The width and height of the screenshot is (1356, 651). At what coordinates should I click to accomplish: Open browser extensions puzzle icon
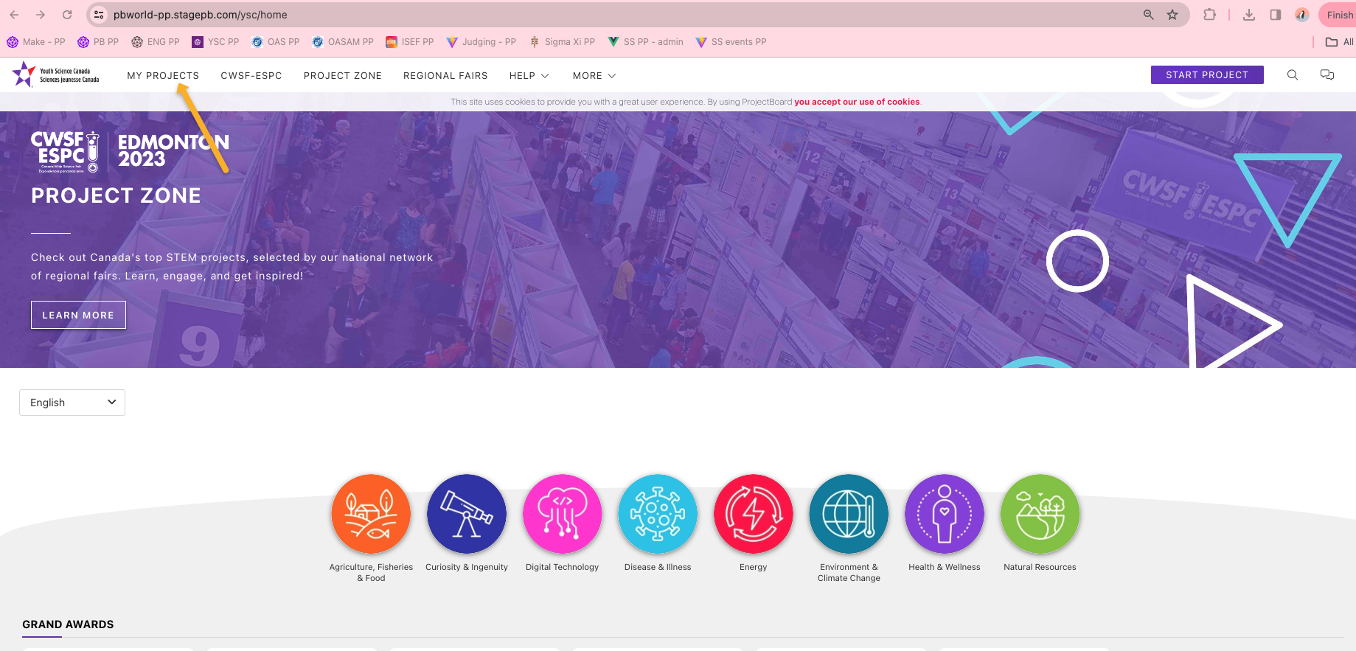pyautogui.click(x=1210, y=15)
